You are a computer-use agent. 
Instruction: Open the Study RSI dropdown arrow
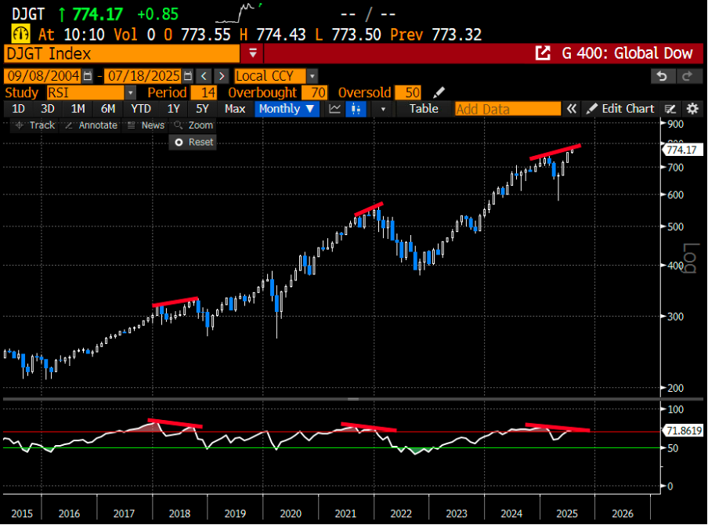131,92
